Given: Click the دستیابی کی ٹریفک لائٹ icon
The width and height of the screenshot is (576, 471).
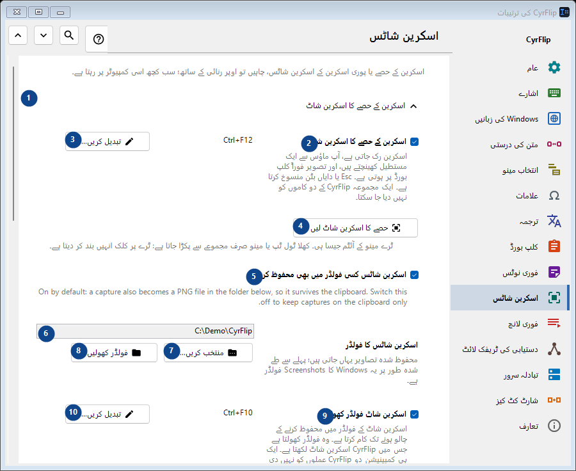Looking at the screenshot, I should click(x=554, y=349).
